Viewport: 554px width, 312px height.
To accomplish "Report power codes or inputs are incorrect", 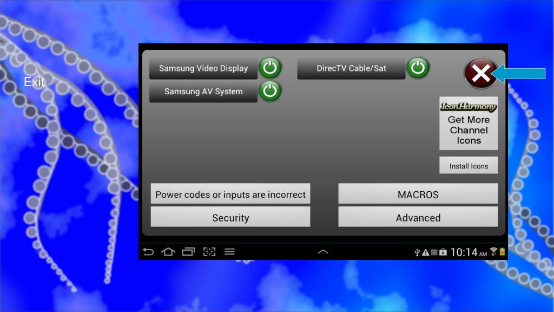I will click(x=230, y=194).
